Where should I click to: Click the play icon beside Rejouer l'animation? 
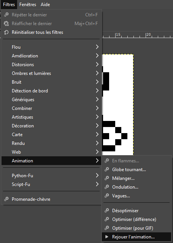click(107, 237)
